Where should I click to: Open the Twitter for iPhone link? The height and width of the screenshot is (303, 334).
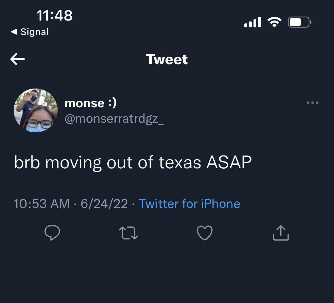(189, 203)
